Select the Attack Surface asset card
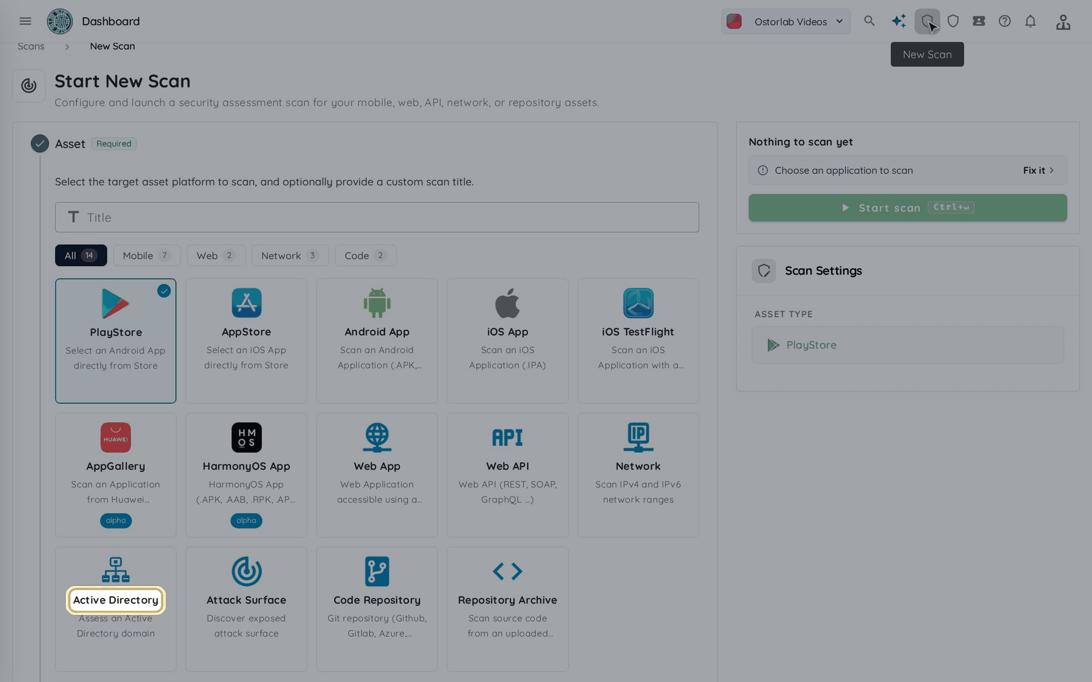Image resolution: width=1092 pixels, height=682 pixels. click(246, 609)
